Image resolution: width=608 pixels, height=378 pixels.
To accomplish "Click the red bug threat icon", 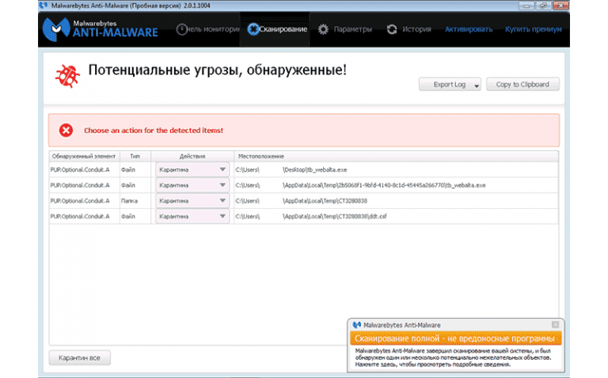I will coord(67,76).
